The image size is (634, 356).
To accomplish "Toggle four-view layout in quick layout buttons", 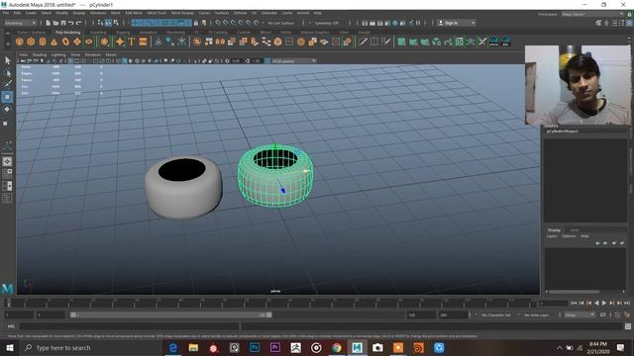I will pyautogui.click(x=7, y=174).
